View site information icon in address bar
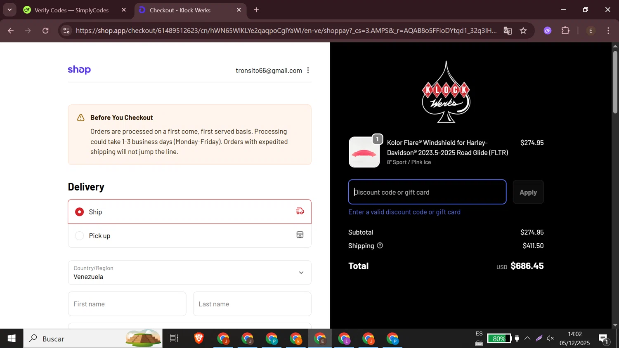This screenshot has height=348, width=619. pos(66,31)
